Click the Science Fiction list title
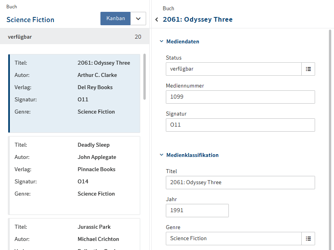The width and height of the screenshot is (334, 250). pos(30,19)
